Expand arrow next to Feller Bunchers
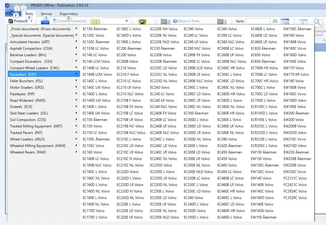This screenshot has width=326, height=225. pyautogui.click(x=76, y=80)
